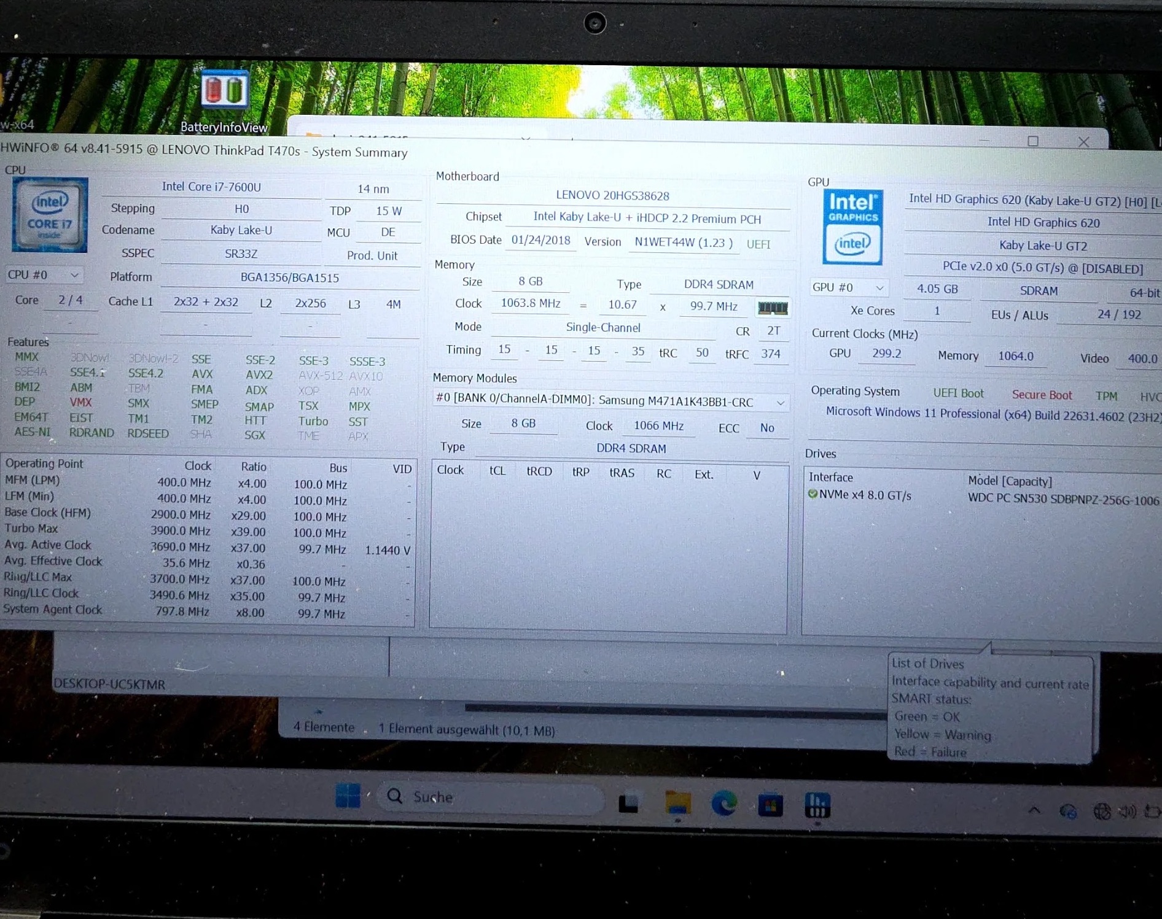Click the VID column header
The image size is (1162, 919).
pyautogui.click(x=402, y=469)
